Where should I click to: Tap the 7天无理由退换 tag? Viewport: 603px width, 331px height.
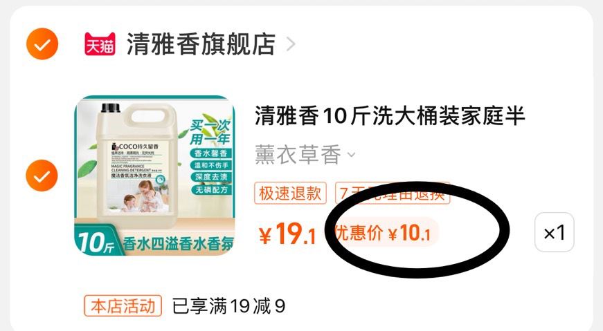[393, 193]
